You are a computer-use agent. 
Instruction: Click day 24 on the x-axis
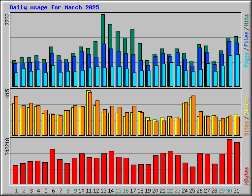(x=185, y=191)
